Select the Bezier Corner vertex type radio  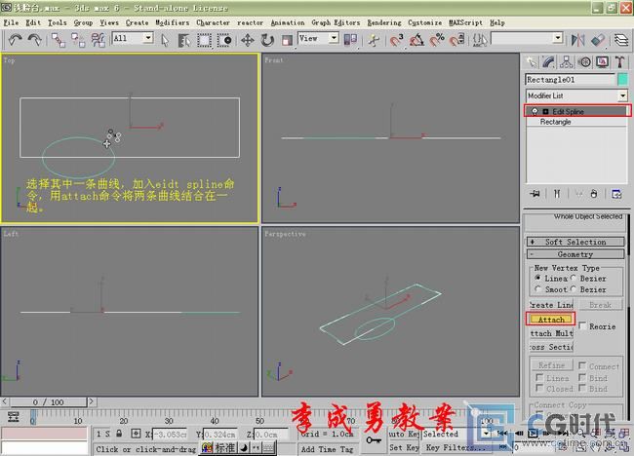tap(573, 289)
